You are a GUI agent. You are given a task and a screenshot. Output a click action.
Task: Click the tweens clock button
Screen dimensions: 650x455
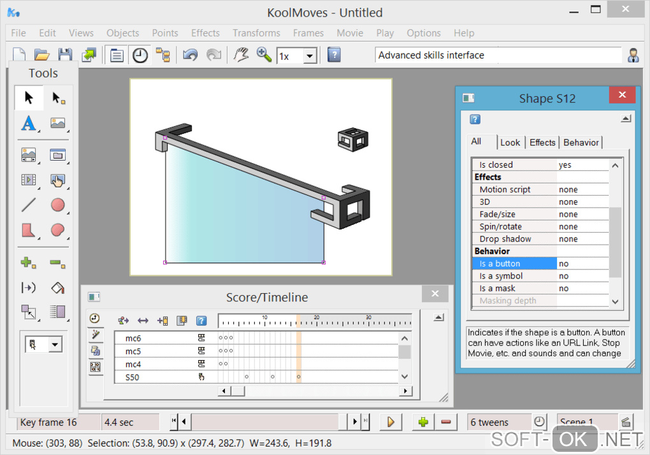(539, 422)
